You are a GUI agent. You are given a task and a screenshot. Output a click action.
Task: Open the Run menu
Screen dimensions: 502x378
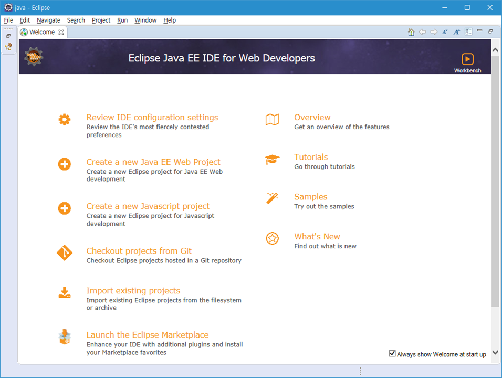point(122,20)
